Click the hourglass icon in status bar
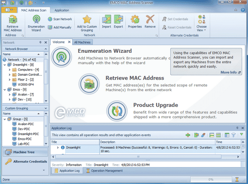This screenshot has width=248, height=184. pos(237,179)
